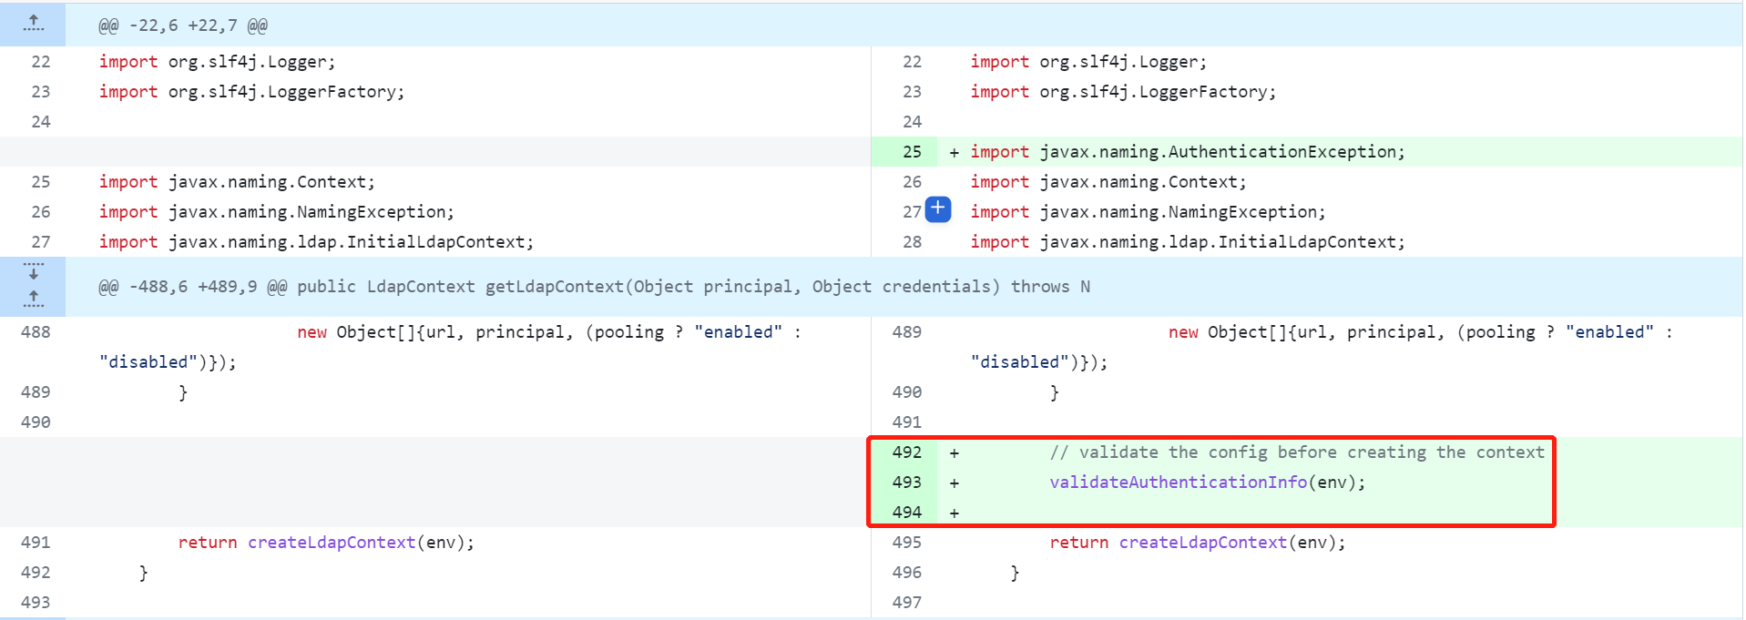Expand down arrow in getLdapContext hunk header
Screen dimensions: 1746x620
[x=33, y=271]
